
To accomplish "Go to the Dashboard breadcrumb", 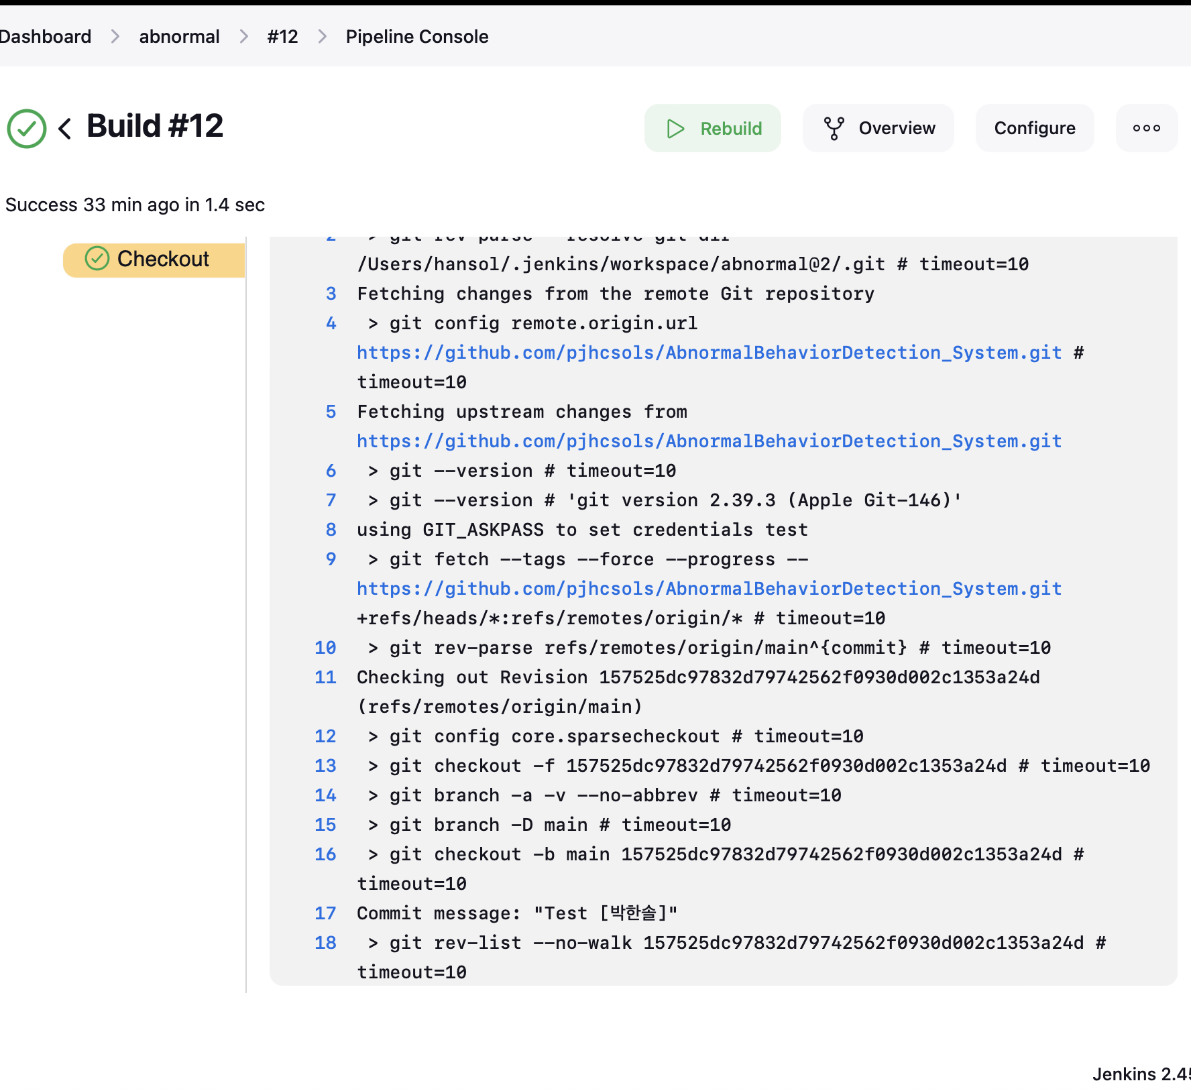I will 46,36.
